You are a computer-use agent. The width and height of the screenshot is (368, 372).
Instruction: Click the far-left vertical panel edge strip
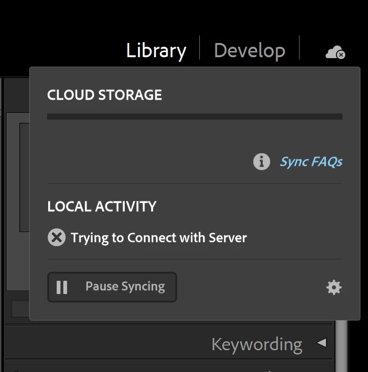pyautogui.click(x=2, y=213)
